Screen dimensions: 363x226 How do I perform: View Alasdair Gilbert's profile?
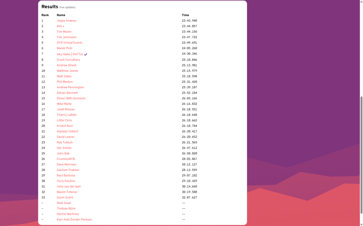click(x=67, y=131)
